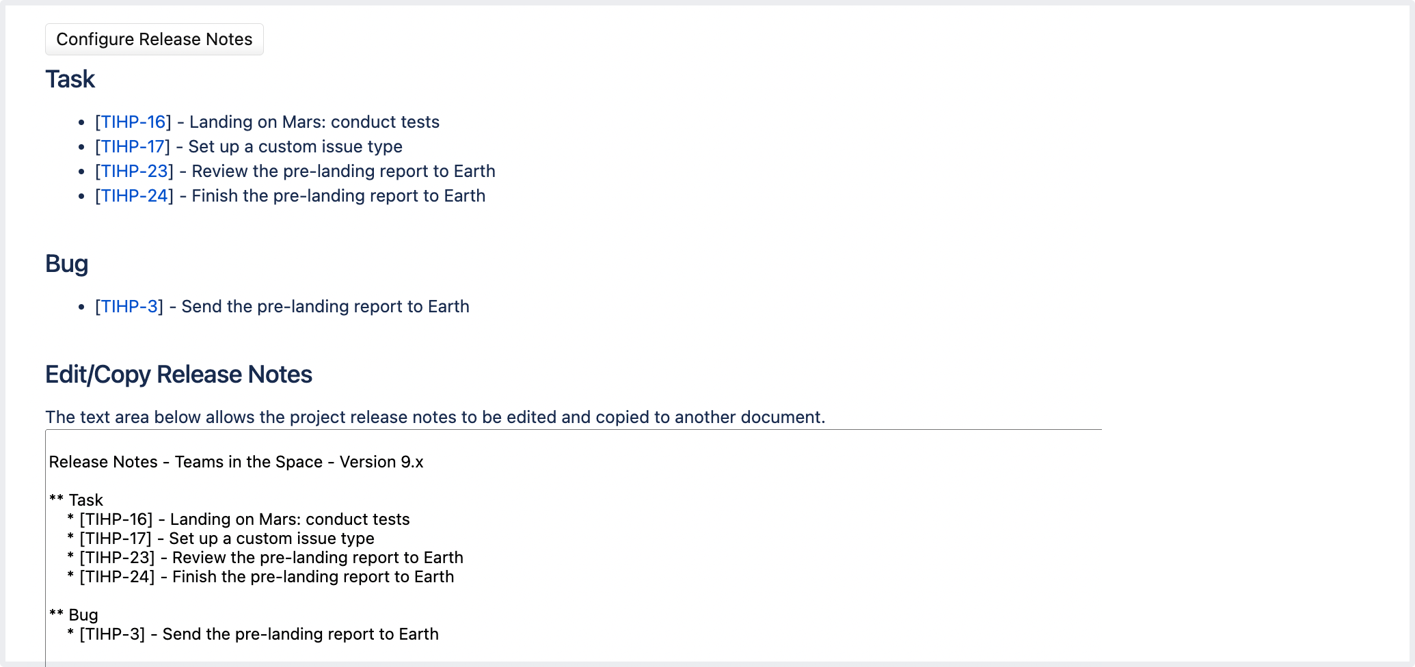Open issue TIHP-17 from Task list
Image resolution: width=1415 pixels, height=667 pixels.
coord(133,146)
